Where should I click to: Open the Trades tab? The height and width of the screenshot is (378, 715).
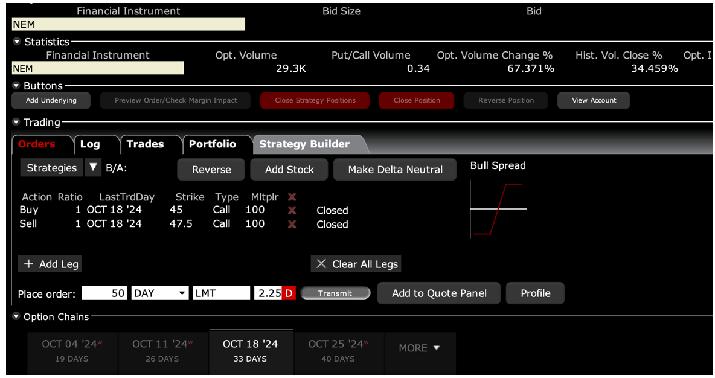tap(145, 144)
